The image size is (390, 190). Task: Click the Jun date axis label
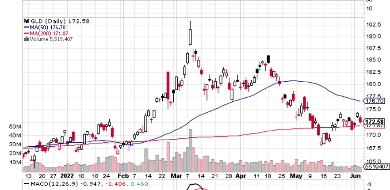point(356,176)
